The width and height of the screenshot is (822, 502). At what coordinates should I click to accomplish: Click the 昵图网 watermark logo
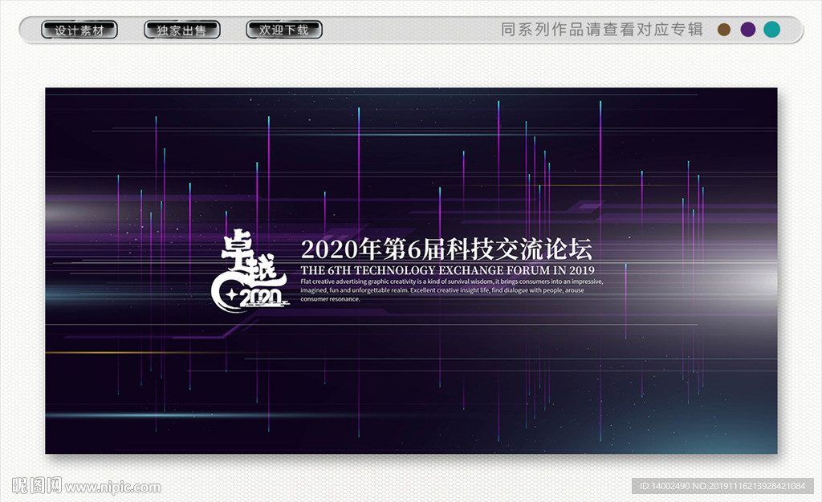pos(36,486)
